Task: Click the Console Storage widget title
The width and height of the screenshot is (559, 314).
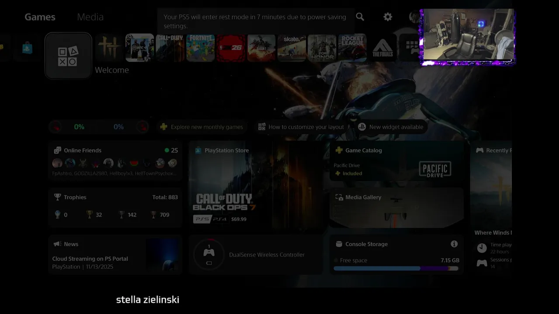Action: tap(366, 244)
